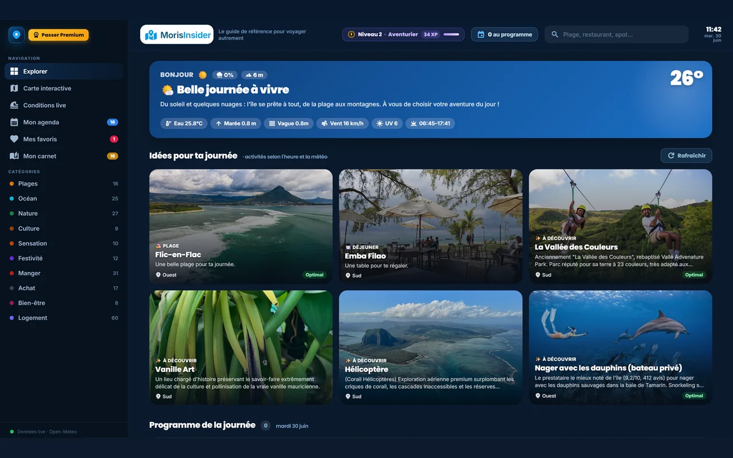The height and width of the screenshot is (458, 733).
Task: Click the Vent 16 km/h weather chip
Action: (x=343, y=123)
